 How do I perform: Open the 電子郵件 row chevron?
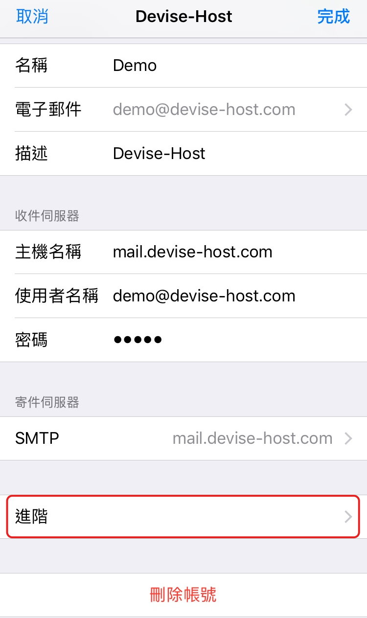[348, 110]
